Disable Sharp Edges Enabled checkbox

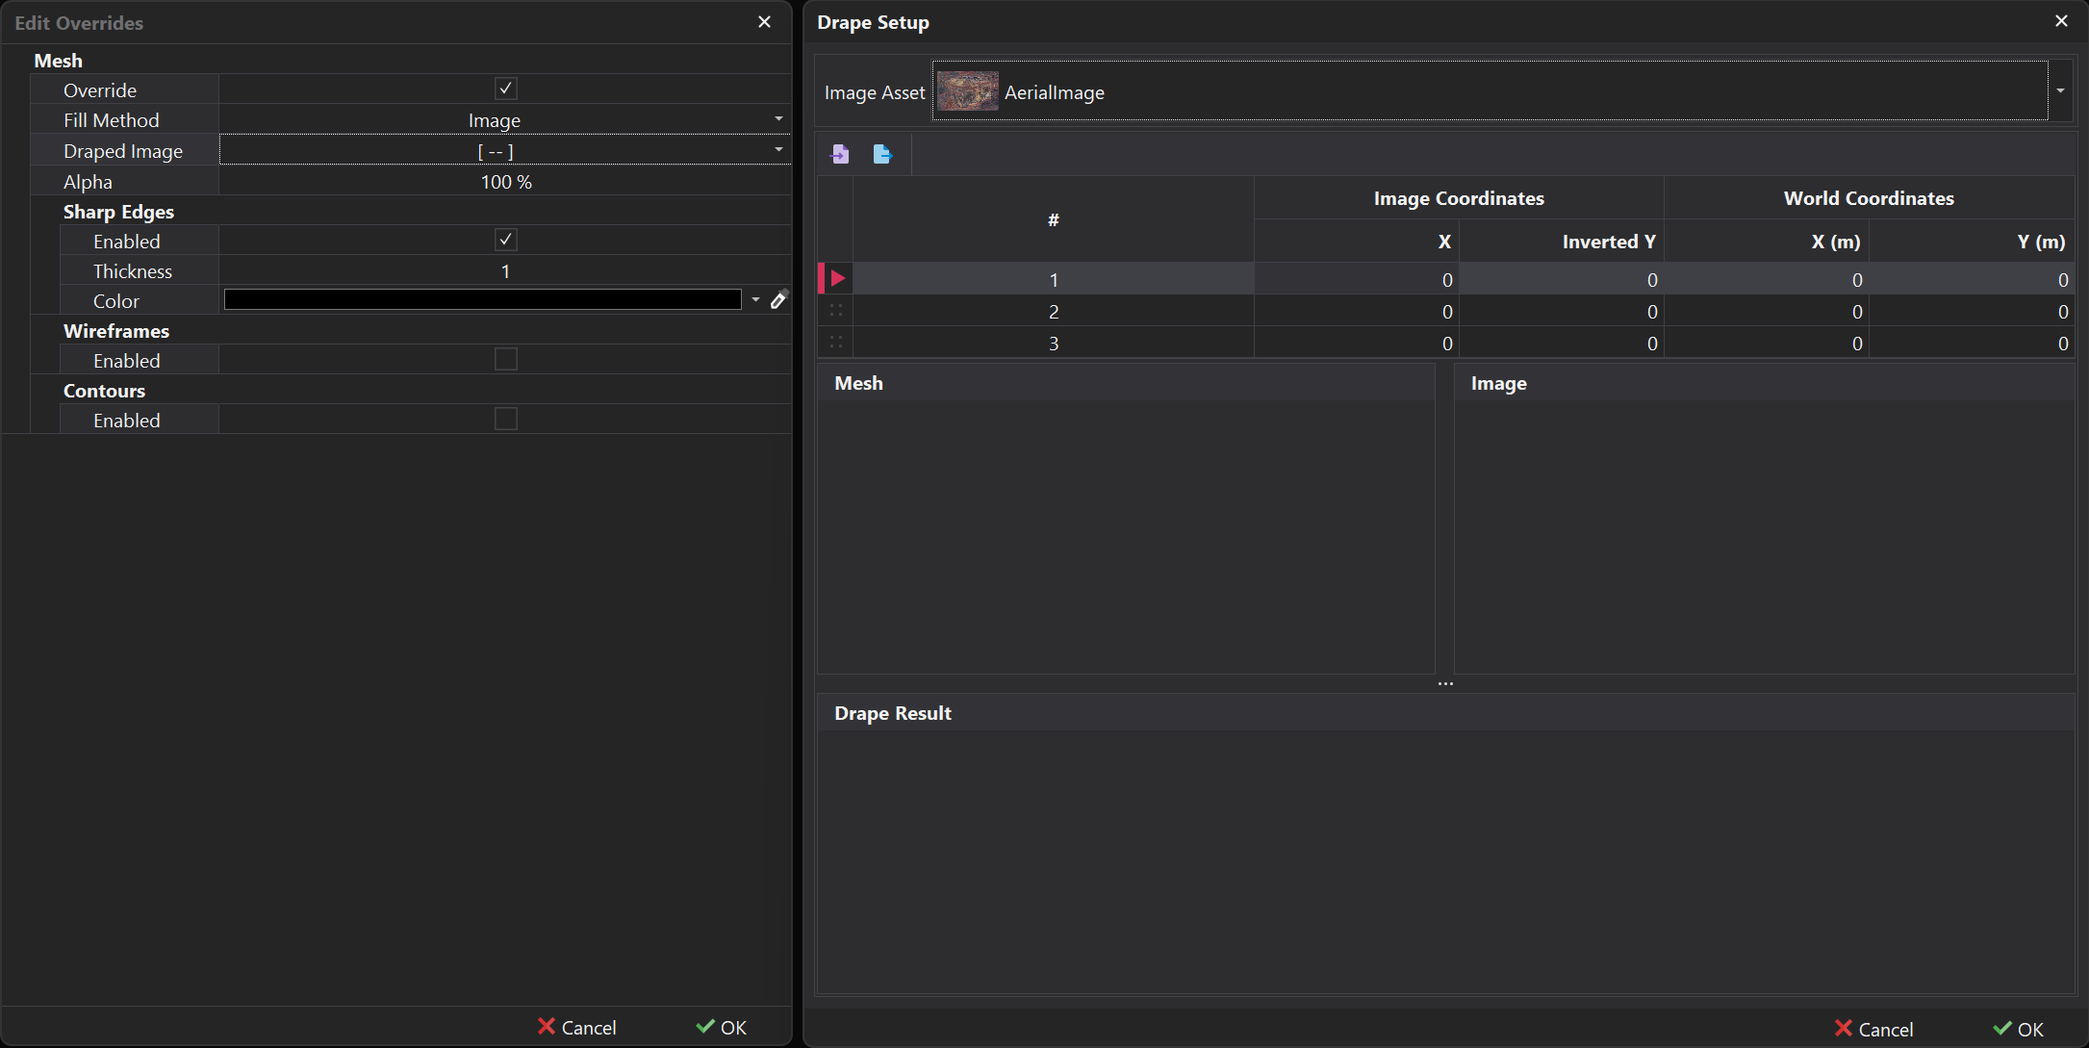(x=505, y=240)
